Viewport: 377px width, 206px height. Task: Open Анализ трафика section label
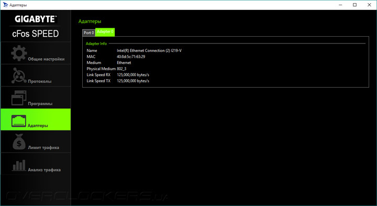[44, 170]
